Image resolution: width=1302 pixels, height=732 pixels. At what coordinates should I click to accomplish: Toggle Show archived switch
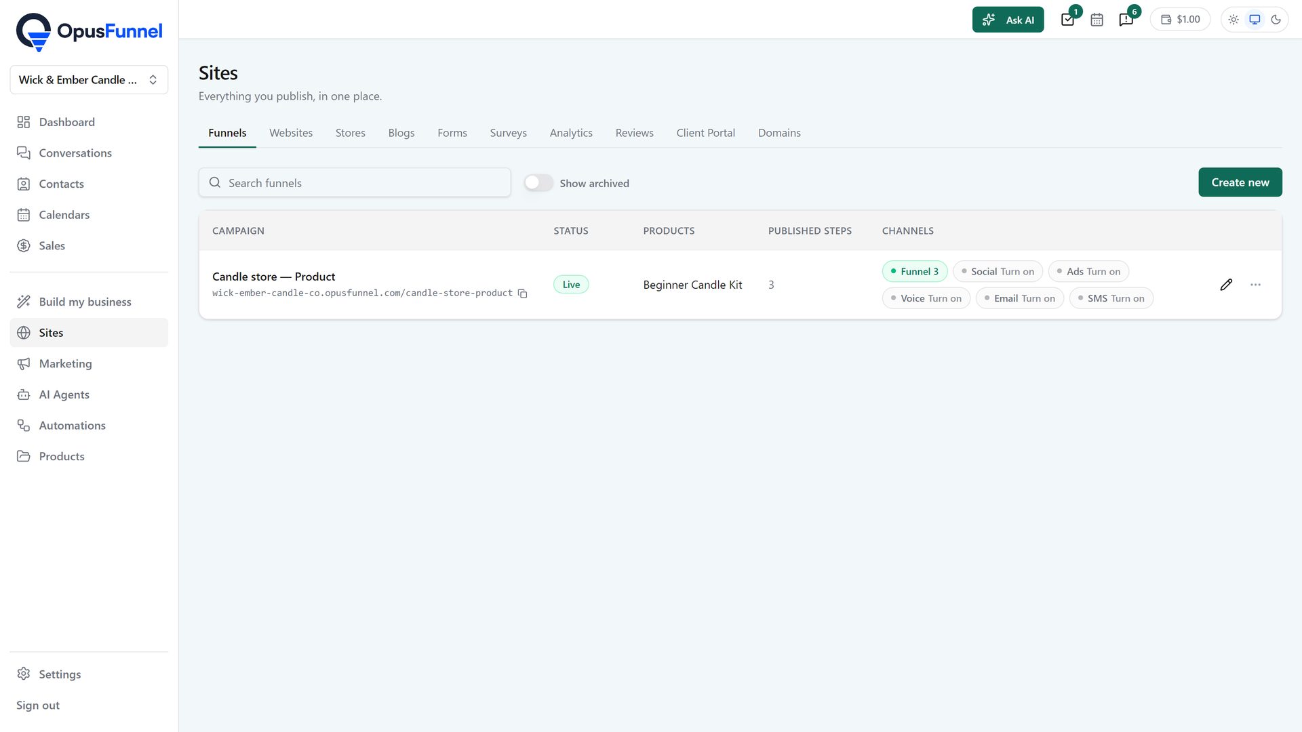[538, 183]
